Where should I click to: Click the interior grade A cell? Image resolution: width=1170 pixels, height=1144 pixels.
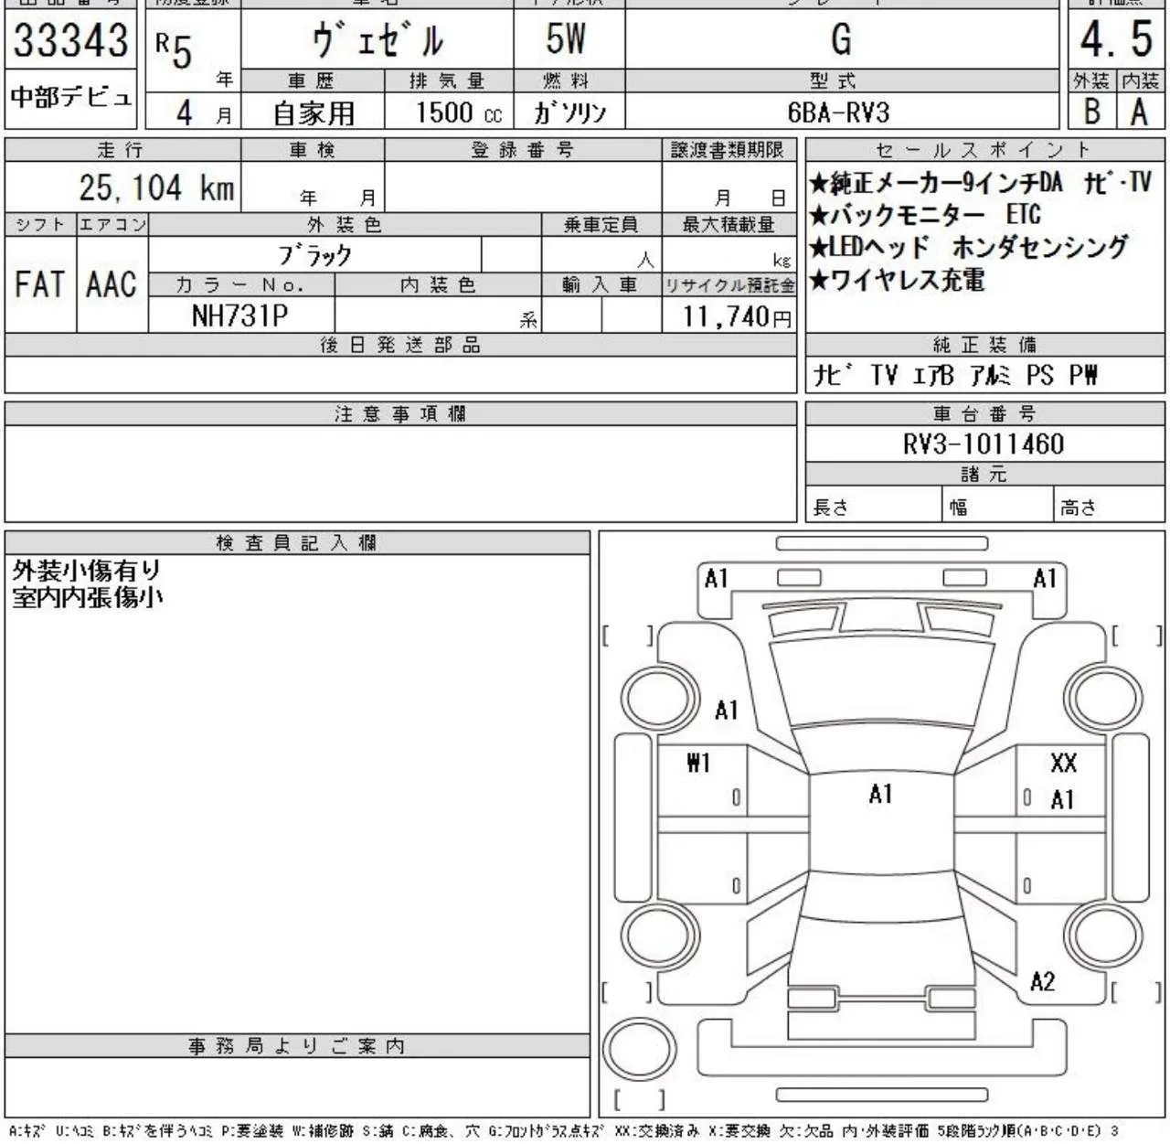[1140, 112]
